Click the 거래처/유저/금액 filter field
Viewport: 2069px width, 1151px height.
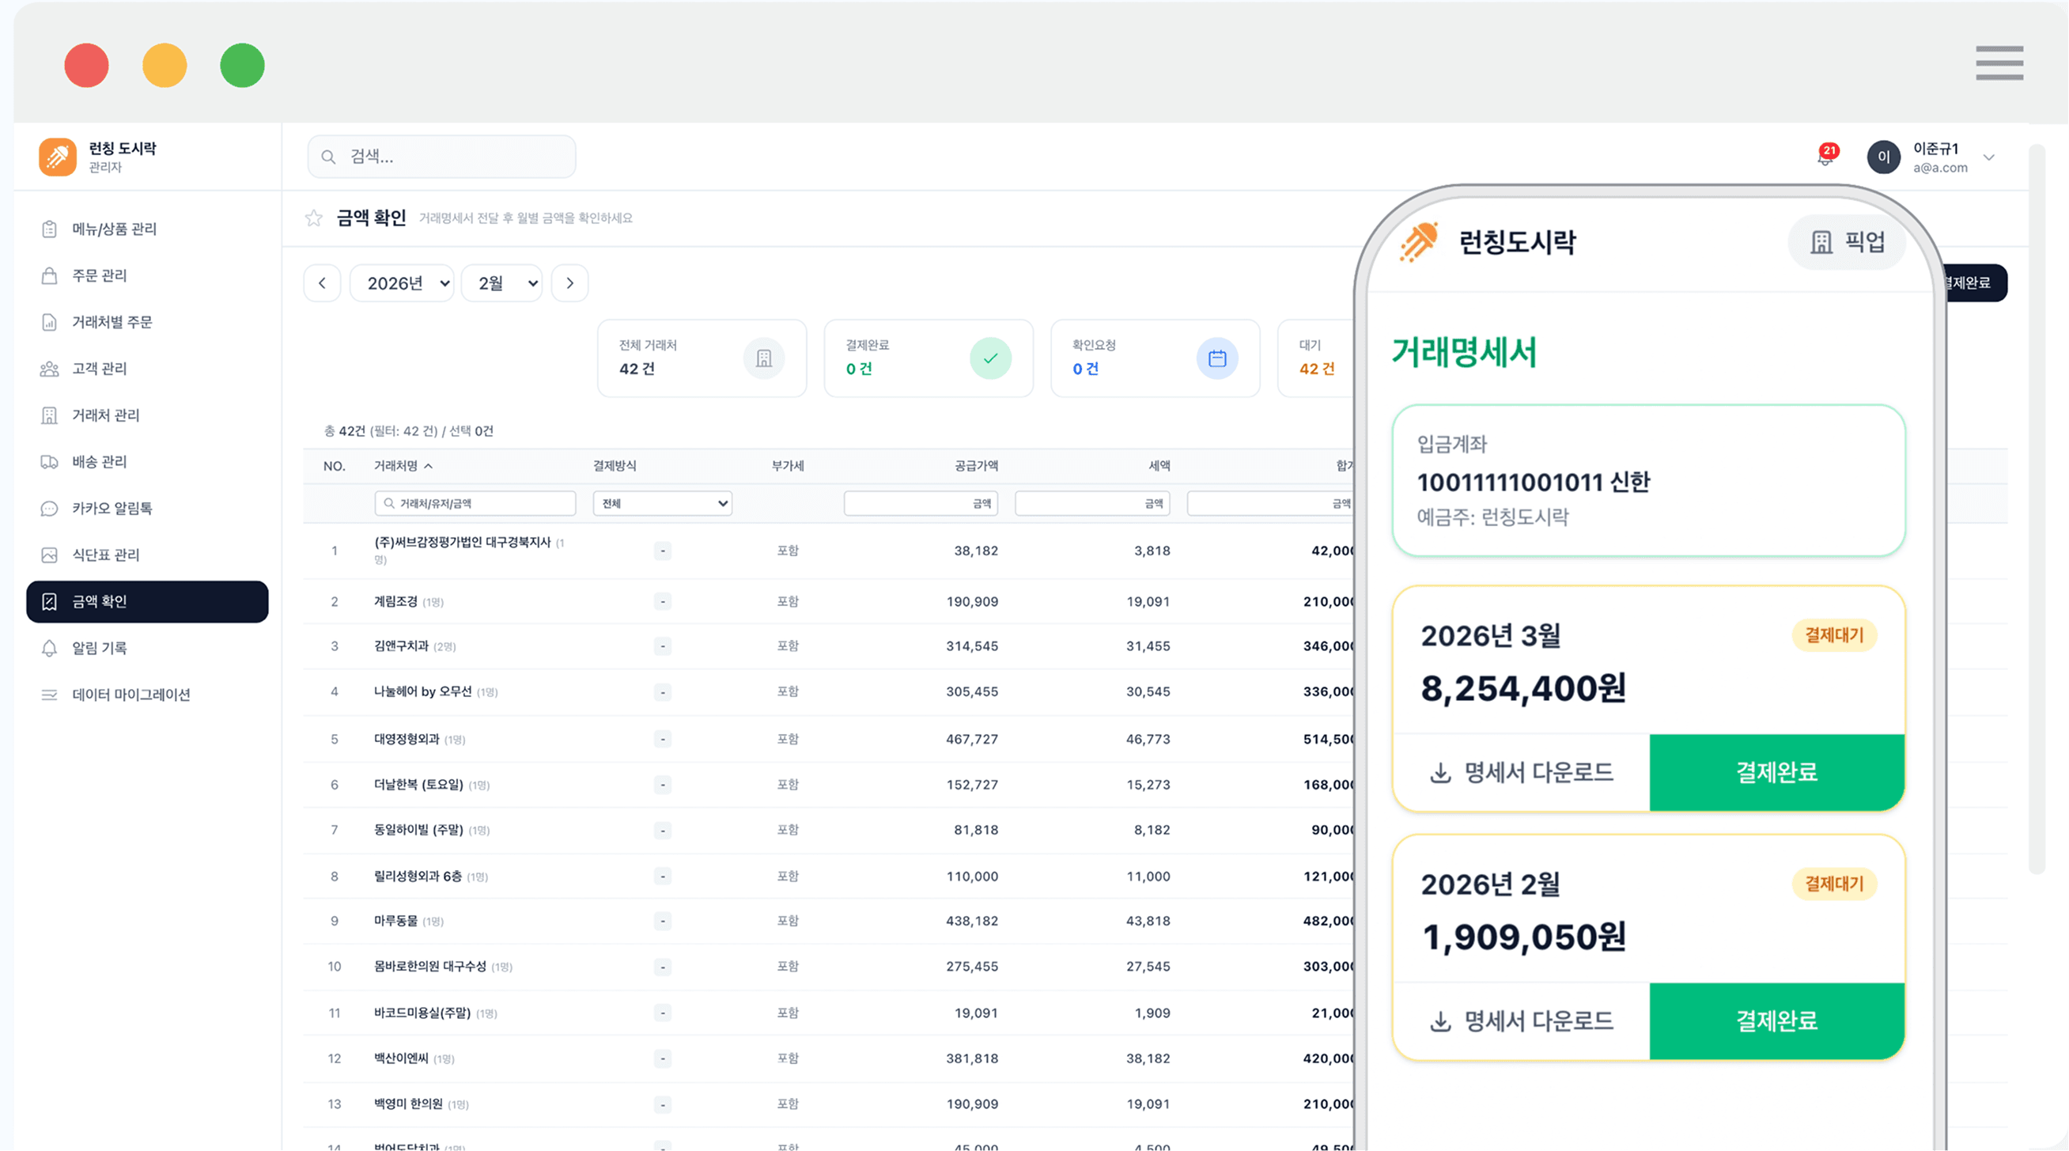(x=475, y=504)
